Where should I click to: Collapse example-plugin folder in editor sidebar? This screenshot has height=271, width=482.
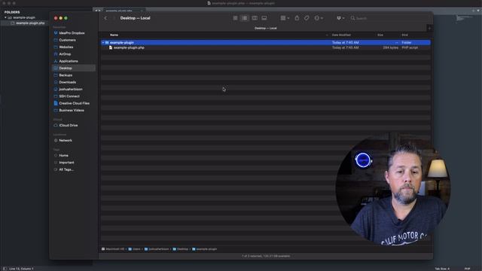click(x=5, y=17)
